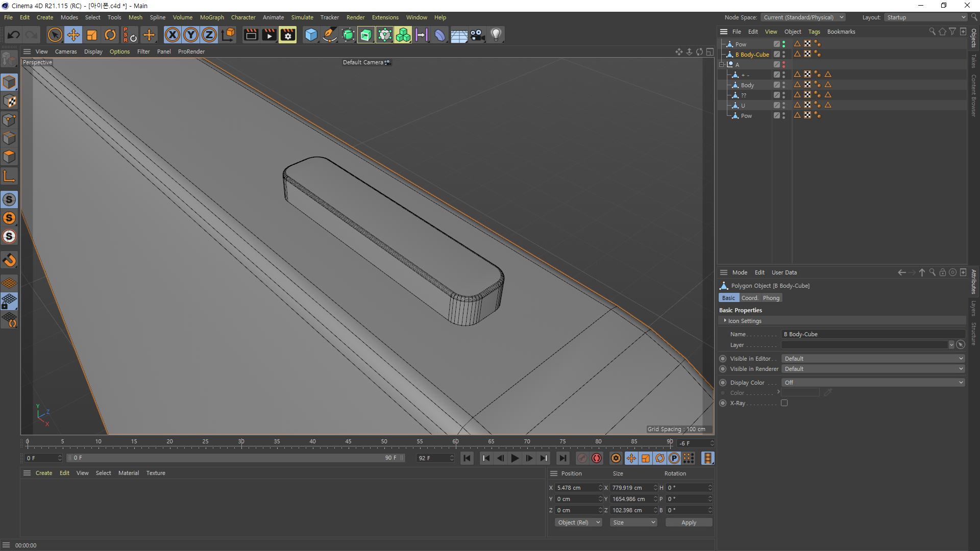This screenshot has height=551, width=980.
Task: Add a Cube primitive object
Action: click(311, 35)
